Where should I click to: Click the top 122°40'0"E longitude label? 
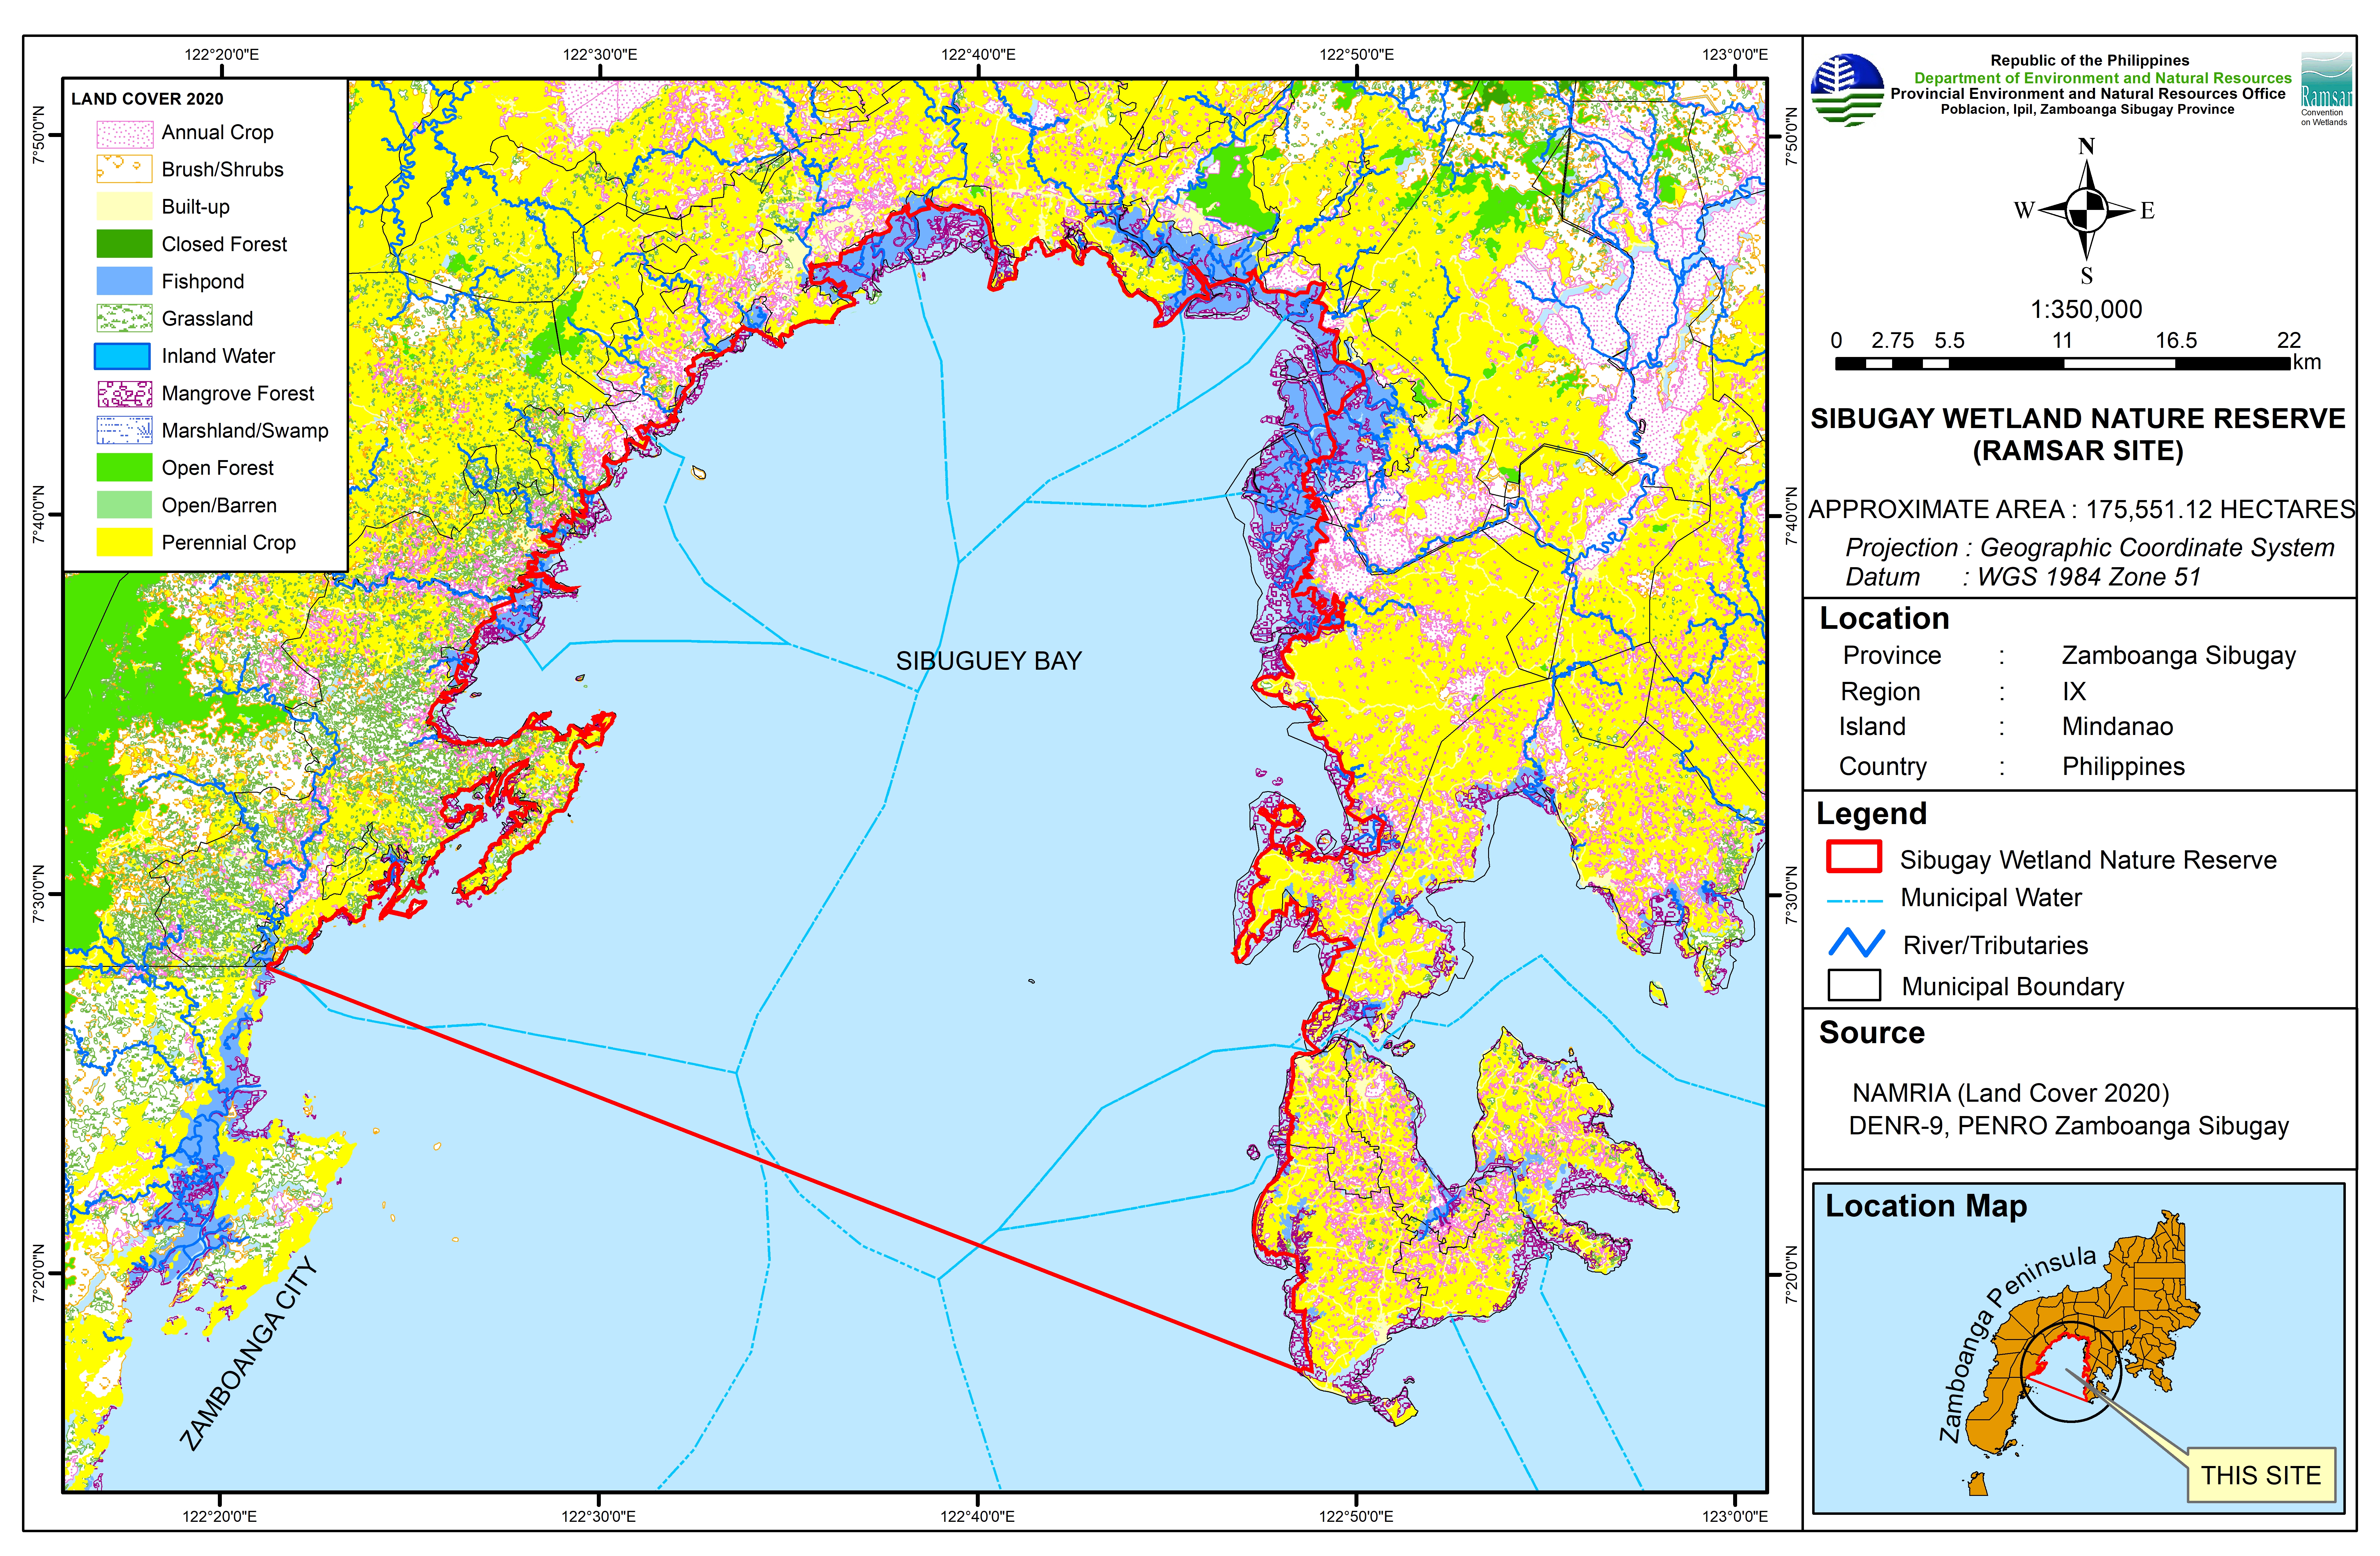978,55
